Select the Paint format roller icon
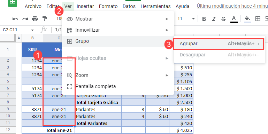 [45, 19]
